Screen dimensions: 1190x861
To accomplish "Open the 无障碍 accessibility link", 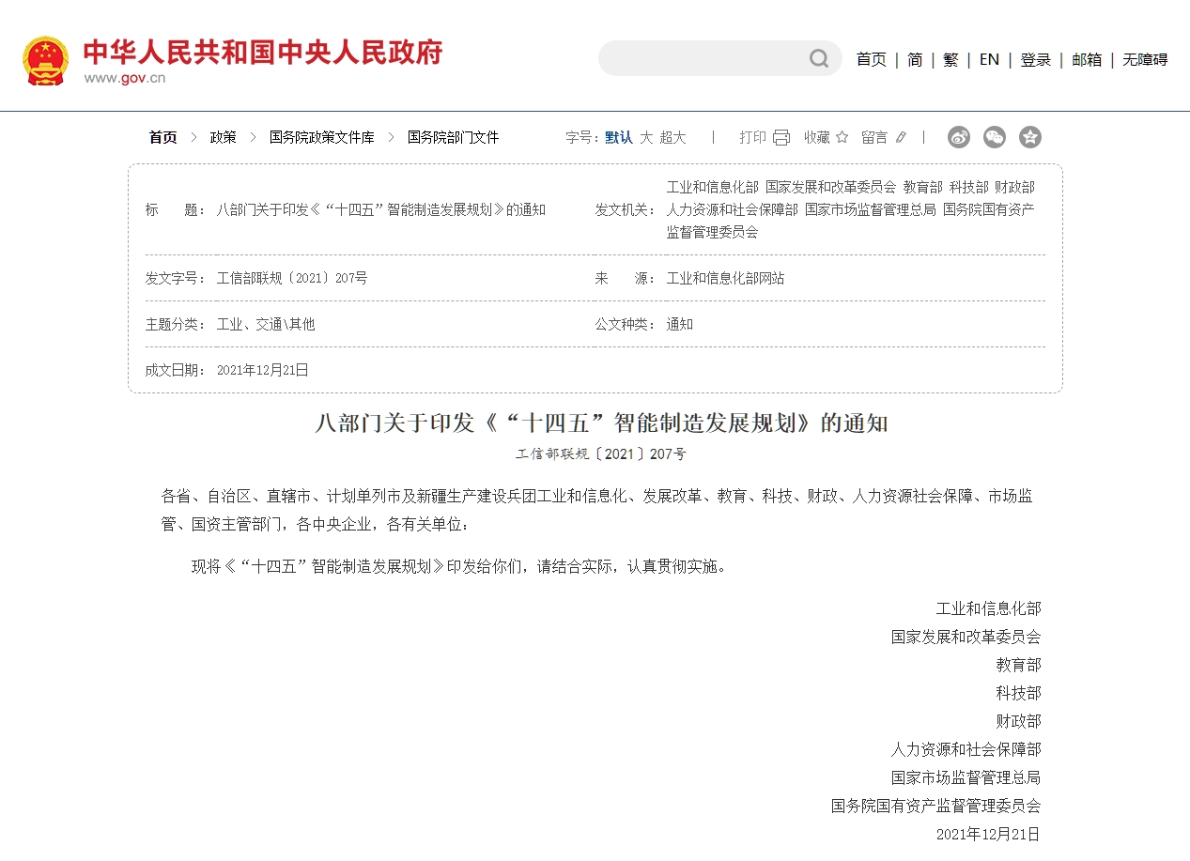I will tap(1144, 59).
